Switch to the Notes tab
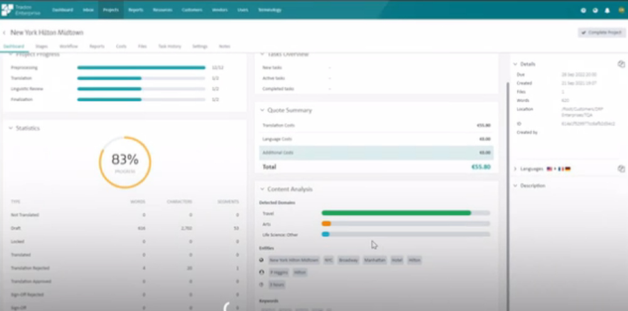 click(225, 46)
